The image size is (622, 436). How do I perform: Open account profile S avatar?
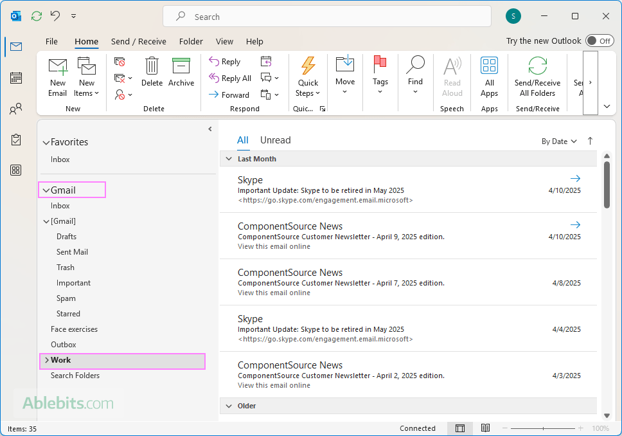[x=513, y=16]
